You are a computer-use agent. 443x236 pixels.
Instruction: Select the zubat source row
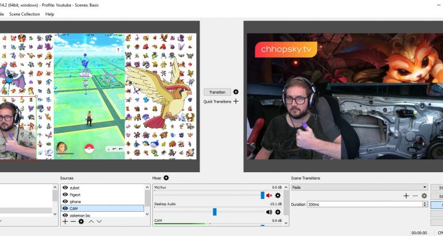[103, 188]
